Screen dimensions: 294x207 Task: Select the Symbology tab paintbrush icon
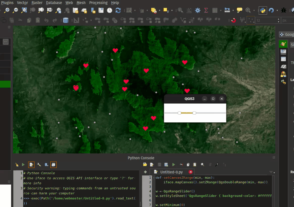283,44
